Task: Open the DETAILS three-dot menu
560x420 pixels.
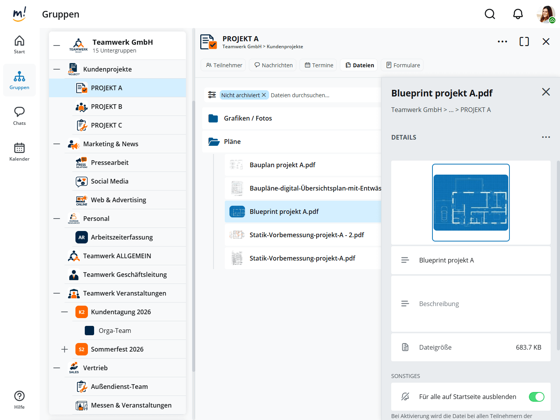Action: click(x=546, y=137)
